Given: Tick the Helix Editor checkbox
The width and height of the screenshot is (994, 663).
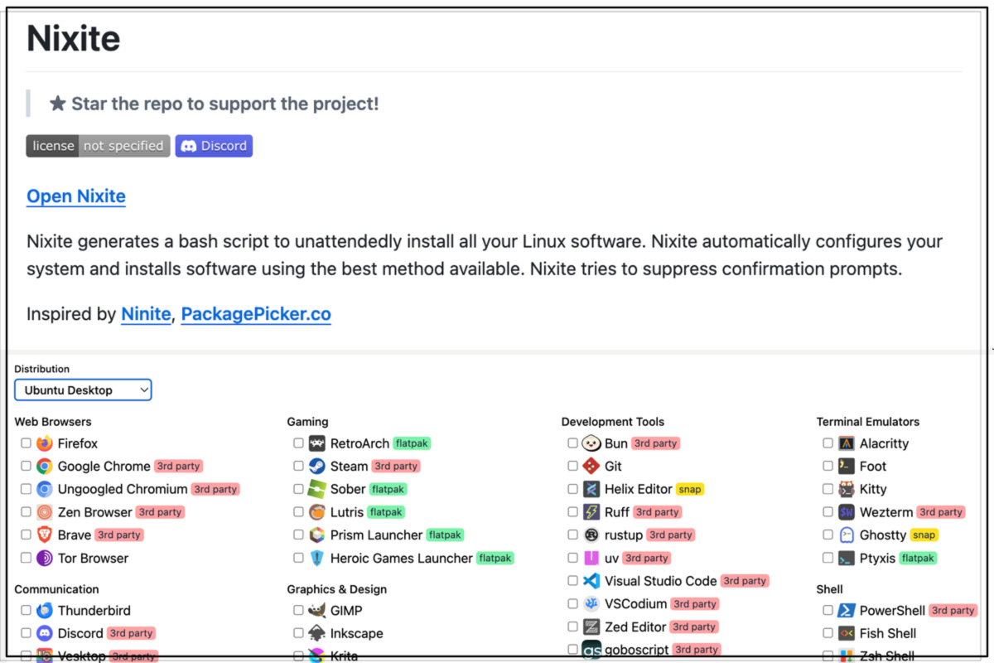Looking at the screenshot, I should point(572,489).
